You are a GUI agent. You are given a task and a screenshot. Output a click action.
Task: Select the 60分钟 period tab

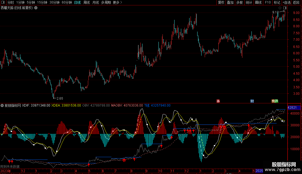[x=67, y=2]
